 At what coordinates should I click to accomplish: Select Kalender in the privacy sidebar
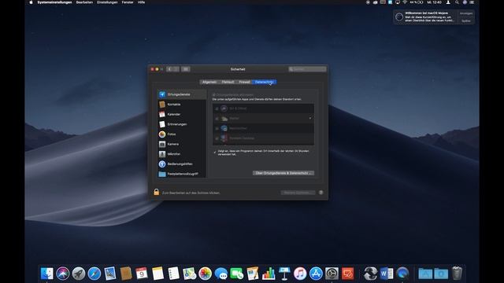[x=182, y=114]
